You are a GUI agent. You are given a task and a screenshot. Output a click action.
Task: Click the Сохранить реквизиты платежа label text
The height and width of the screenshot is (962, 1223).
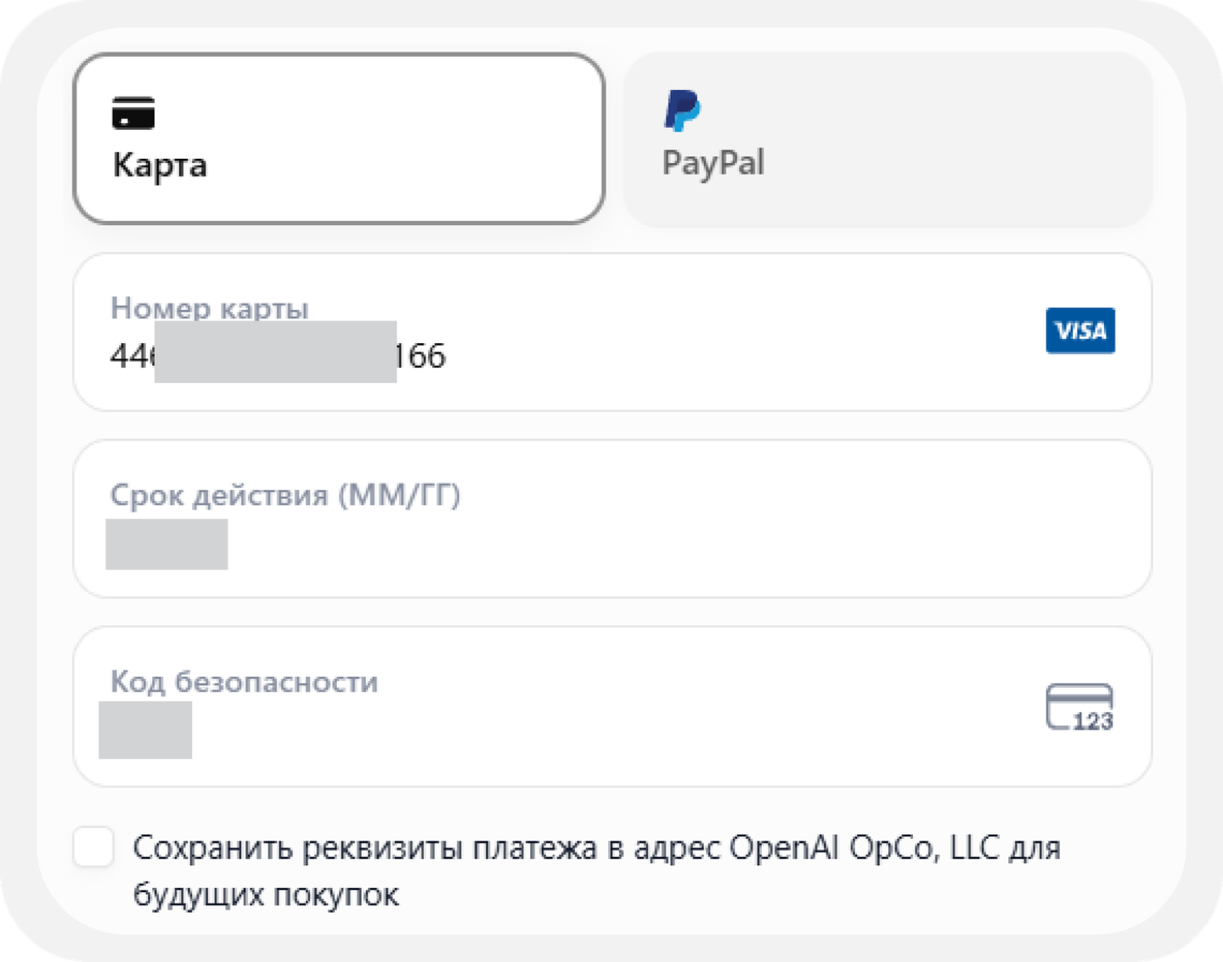tap(596, 870)
